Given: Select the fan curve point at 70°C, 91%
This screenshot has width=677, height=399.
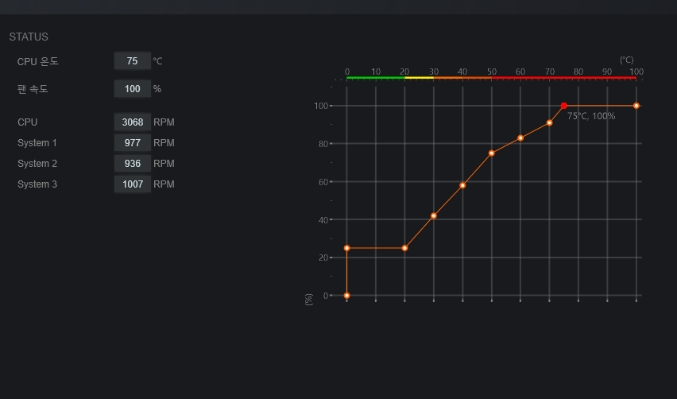Looking at the screenshot, I should click(x=549, y=123).
